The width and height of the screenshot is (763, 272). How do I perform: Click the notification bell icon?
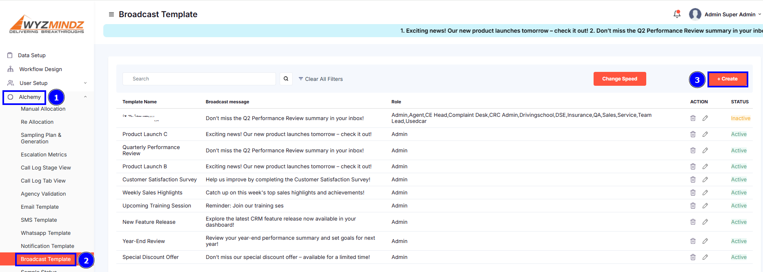pyautogui.click(x=677, y=14)
